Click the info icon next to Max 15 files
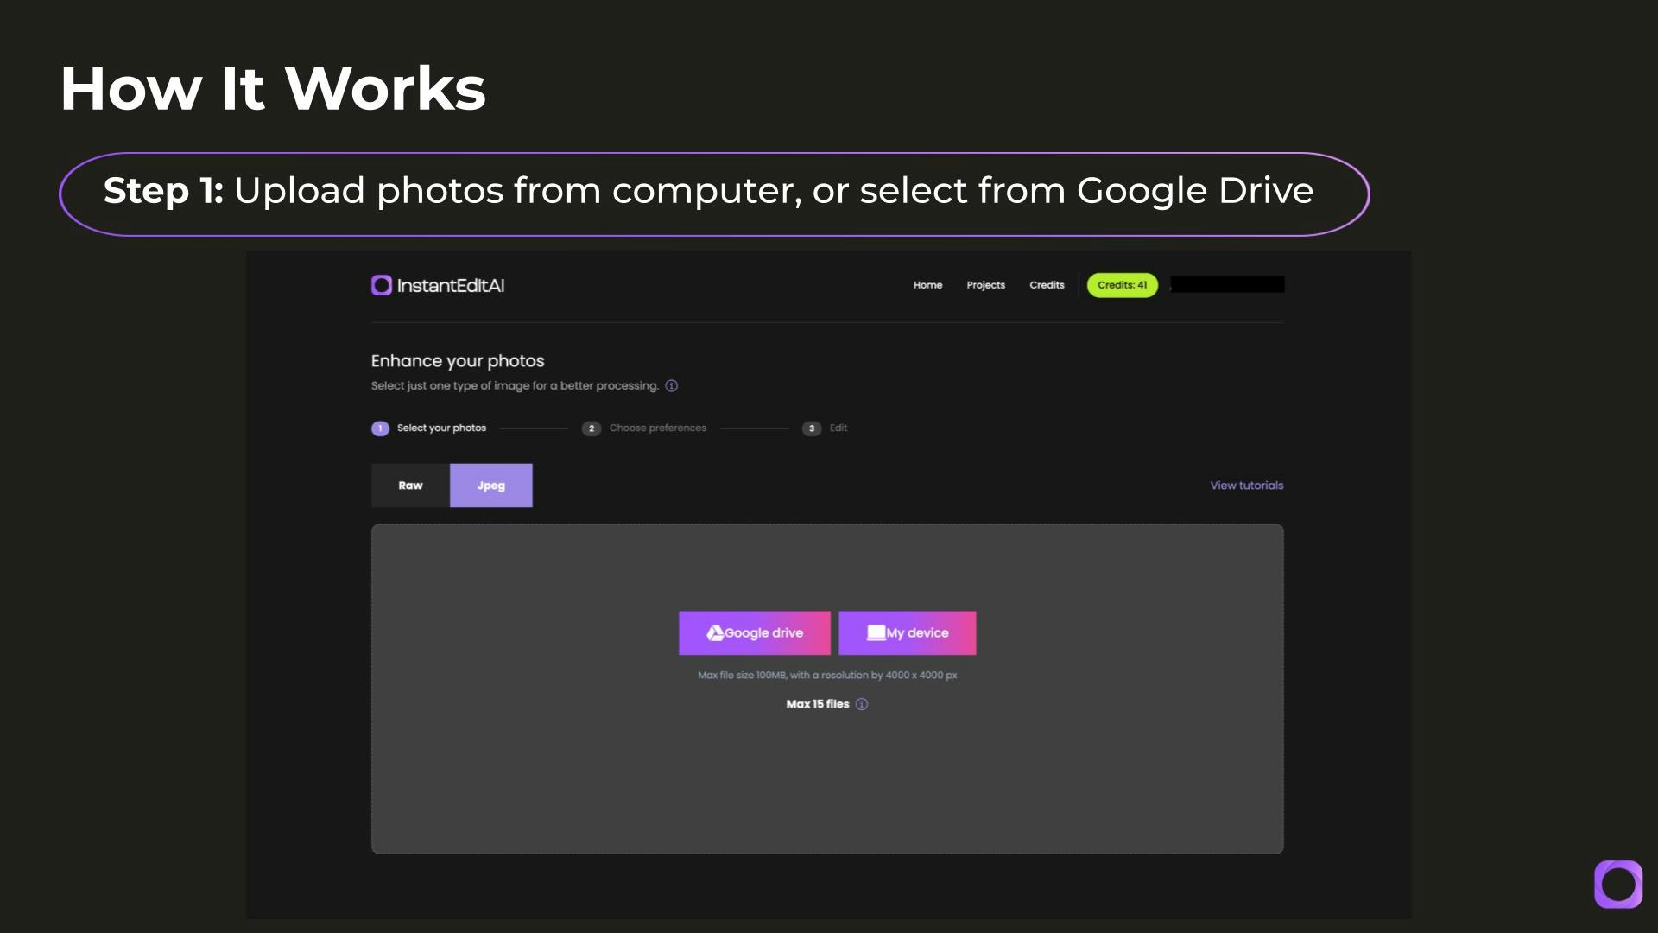This screenshot has height=933, width=1658. pyautogui.click(x=862, y=704)
